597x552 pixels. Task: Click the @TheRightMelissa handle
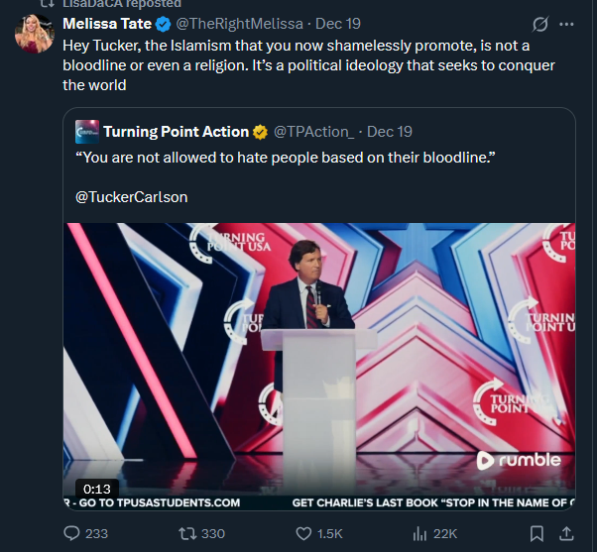click(x=234, y=24)
